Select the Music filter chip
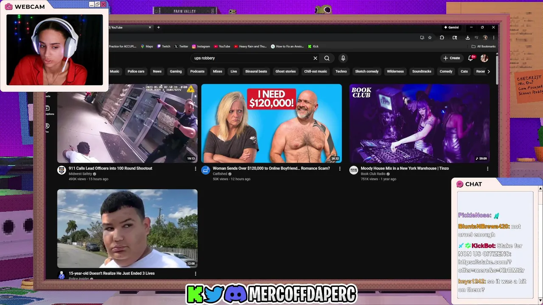Viewport: 543px width, 305px height. 115,72
